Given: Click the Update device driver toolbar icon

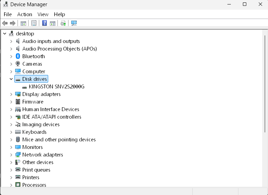Looking at the screenshot, I should pyautogui.click(x=63, y=23).
